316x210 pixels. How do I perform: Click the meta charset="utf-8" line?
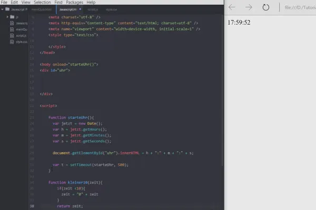(x=74, y=17)
